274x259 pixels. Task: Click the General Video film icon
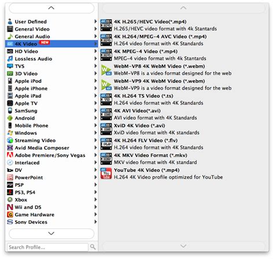(x=10, y=29)
